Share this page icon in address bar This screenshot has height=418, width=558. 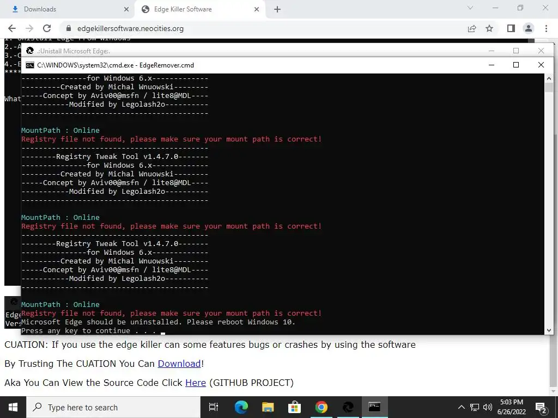(x=472, y=28)
